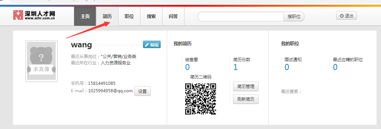Click the 设置 button beside E-mail
381x129 pixels.
[142, 91]
